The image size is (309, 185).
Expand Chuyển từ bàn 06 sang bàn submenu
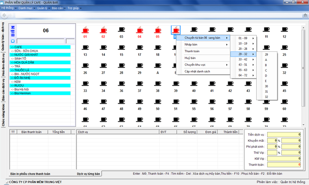coord(203,38)
